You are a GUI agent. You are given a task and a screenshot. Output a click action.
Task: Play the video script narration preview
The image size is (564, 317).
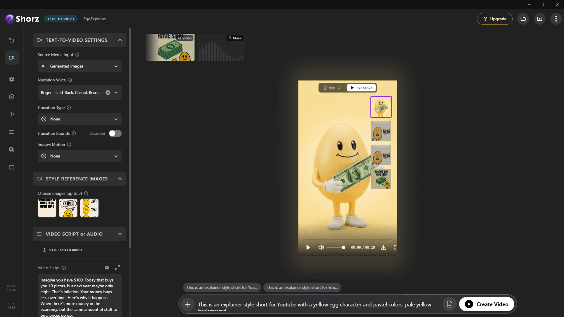click(x=107, y=268)
